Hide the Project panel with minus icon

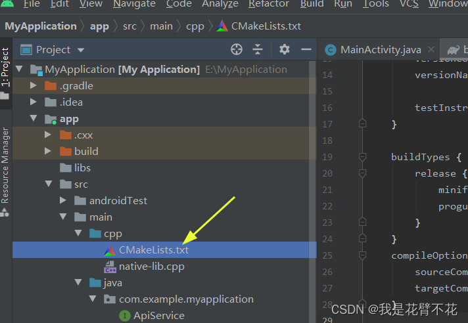point(306,49)
